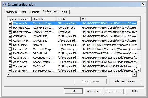
Task: Click the vertical scrollbar up arrow
Action: (x=139, y=19)
